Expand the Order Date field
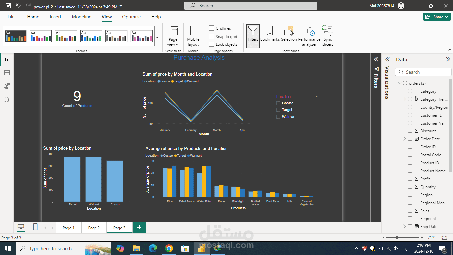This screenshot has height=255, width=453. tap(404, 139)
